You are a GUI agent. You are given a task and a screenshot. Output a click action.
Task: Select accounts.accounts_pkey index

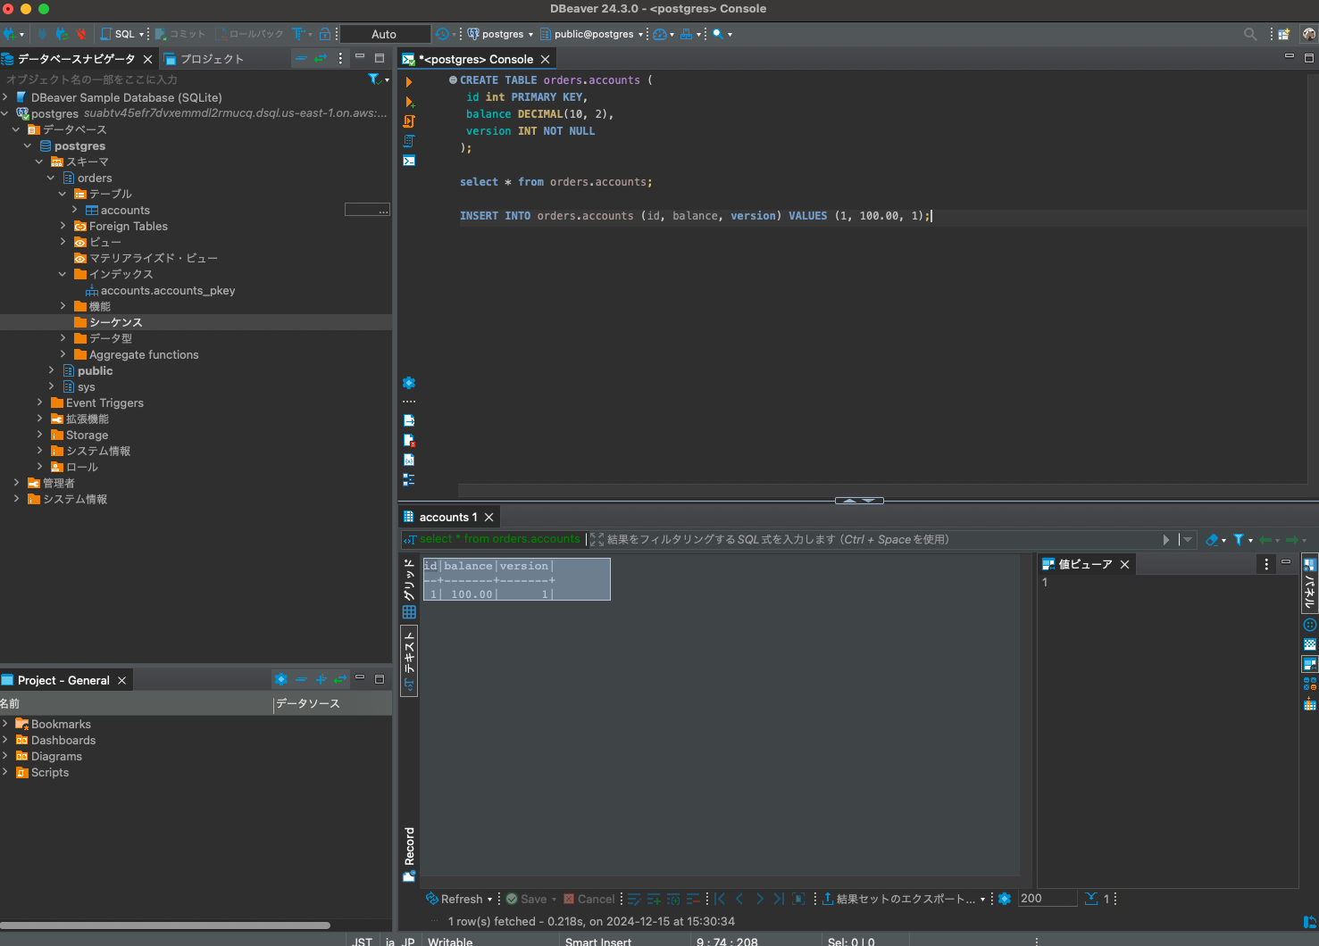pos(168,291)
